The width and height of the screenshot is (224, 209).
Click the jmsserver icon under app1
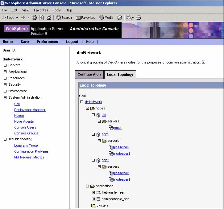click(x=111, y=147)
